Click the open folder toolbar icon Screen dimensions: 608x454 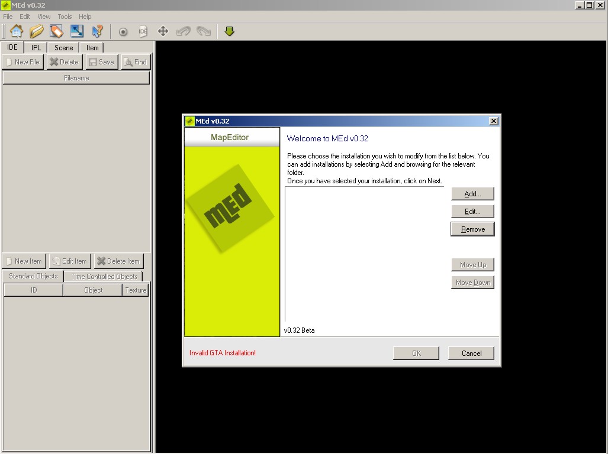coord(37,31)
